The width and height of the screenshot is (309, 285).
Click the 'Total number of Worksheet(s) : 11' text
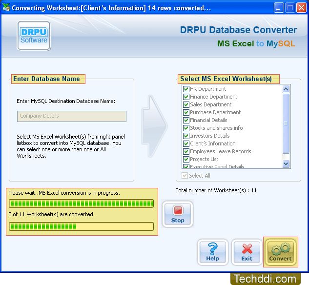click(216, 190)
